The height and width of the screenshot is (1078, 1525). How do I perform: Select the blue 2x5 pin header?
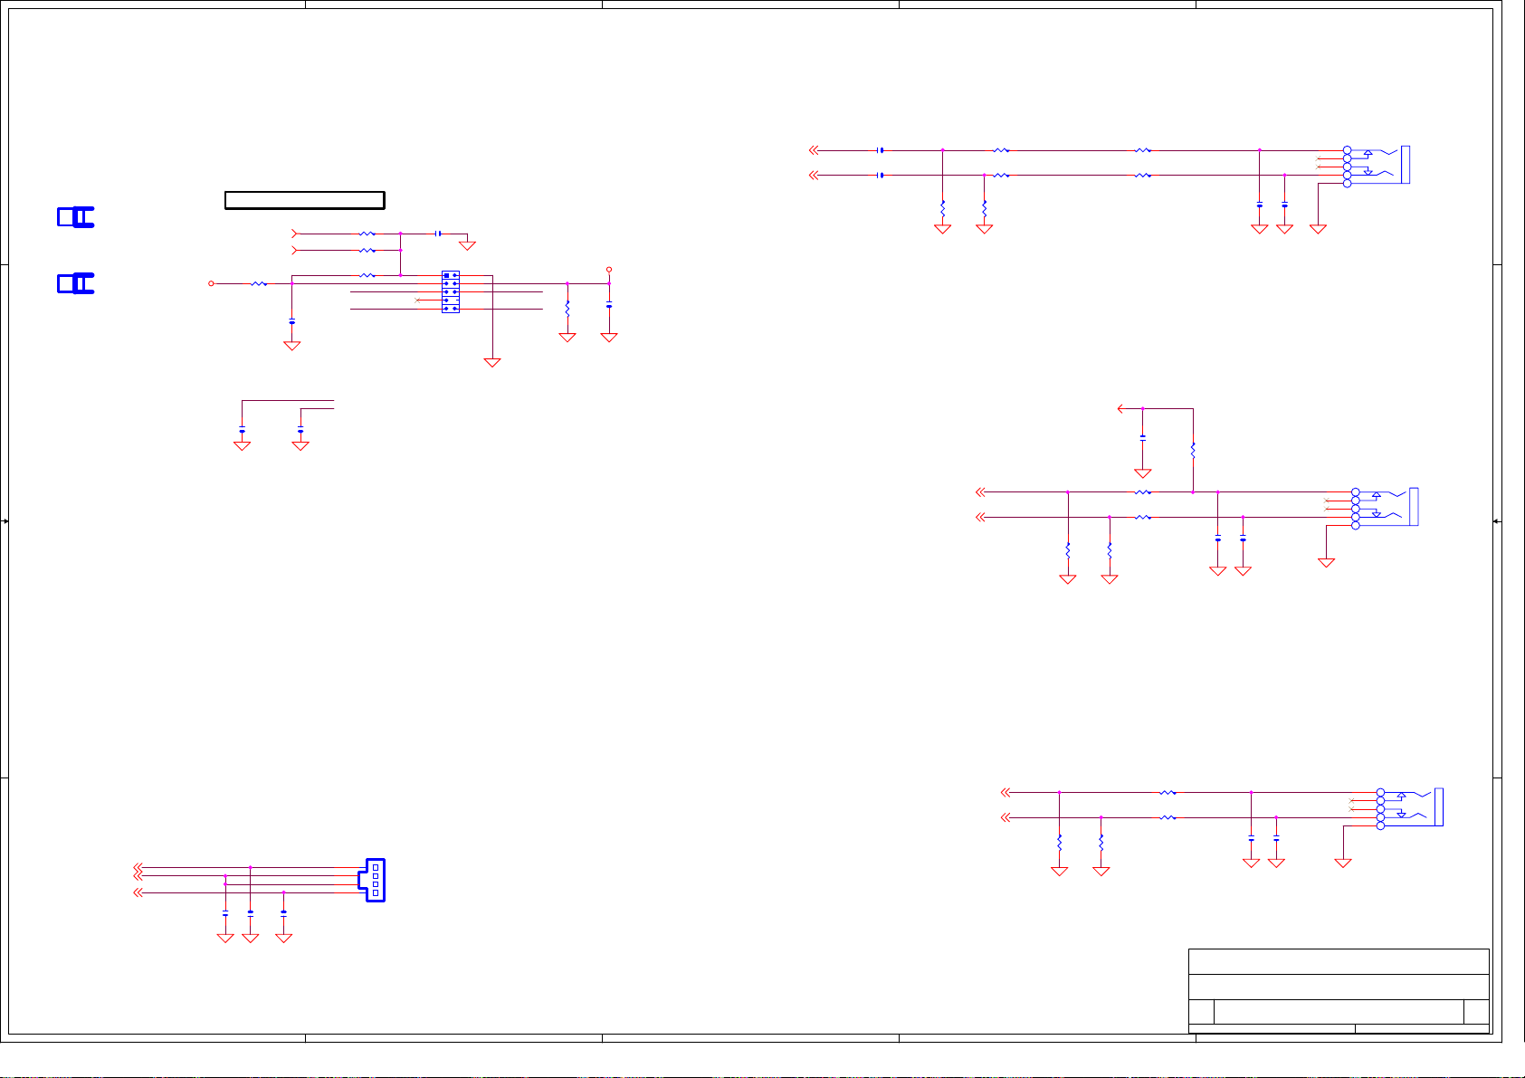(450, 291)
